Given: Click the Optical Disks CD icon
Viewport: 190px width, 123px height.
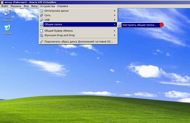Looking at the screenshot, I should pyautogui.click(x=41, y=11).
